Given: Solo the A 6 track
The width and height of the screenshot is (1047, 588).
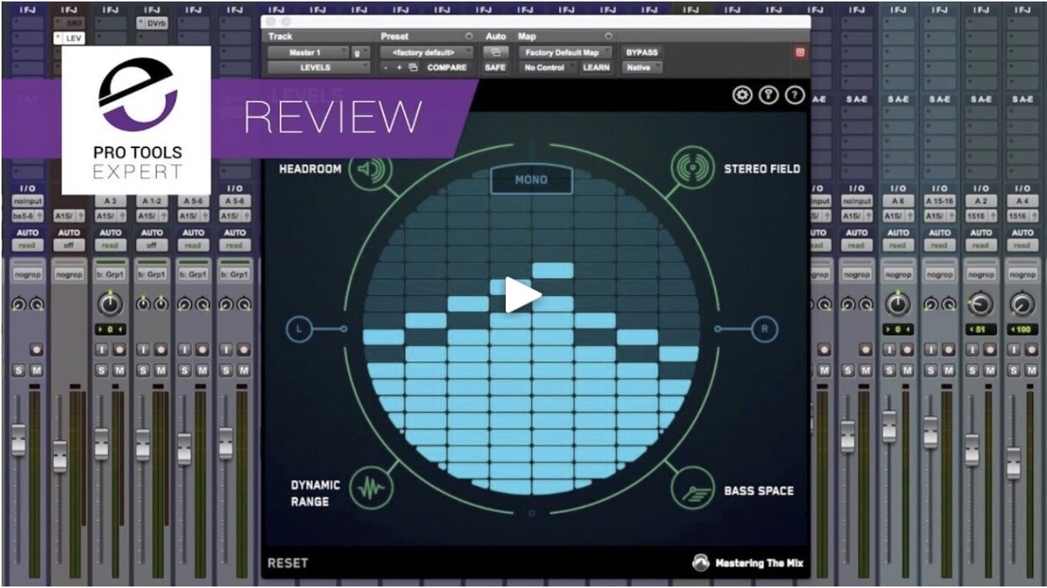Looking at the screenshot, I should point(890,370).
